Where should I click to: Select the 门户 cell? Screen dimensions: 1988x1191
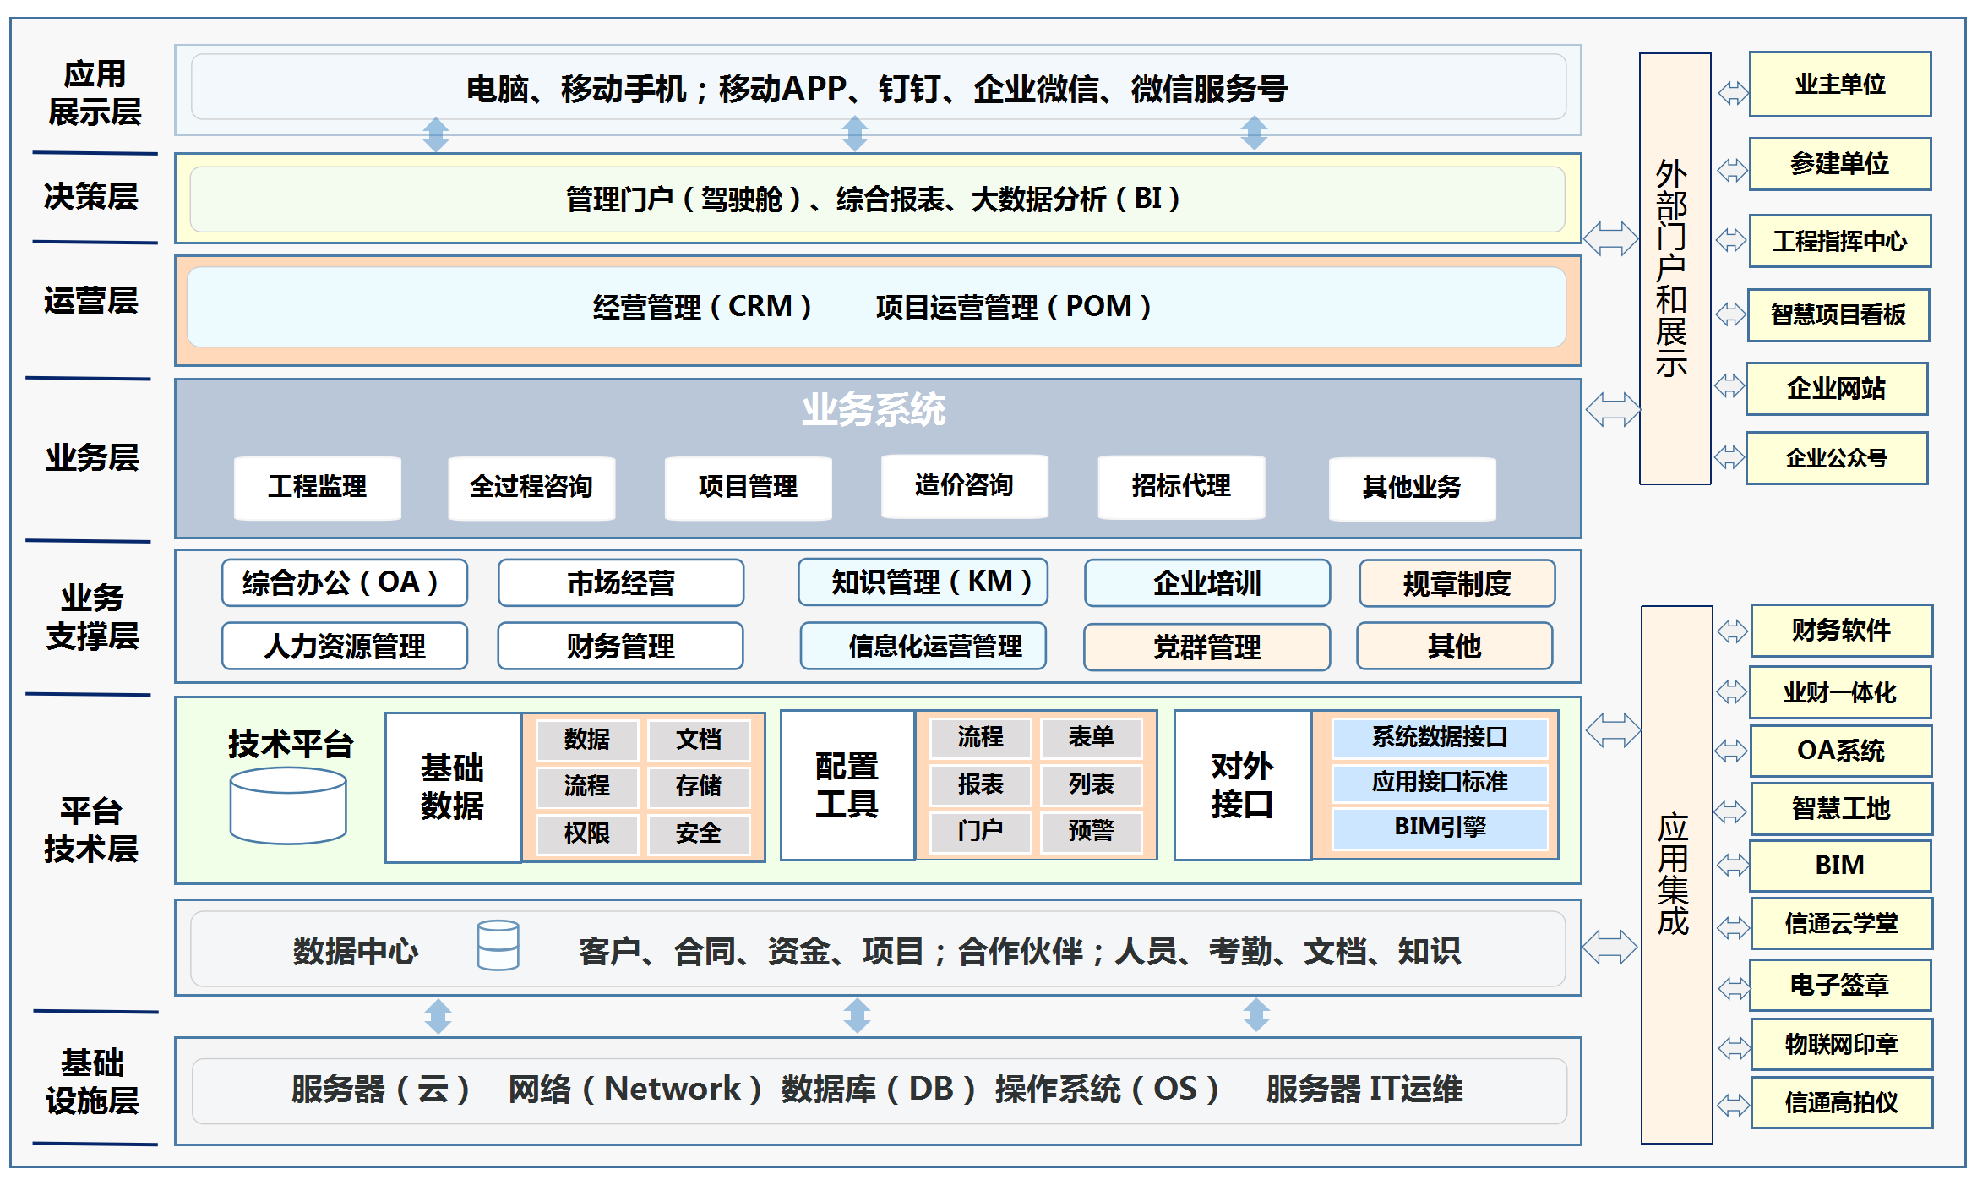pyautogui.click(x=981, y=831)
